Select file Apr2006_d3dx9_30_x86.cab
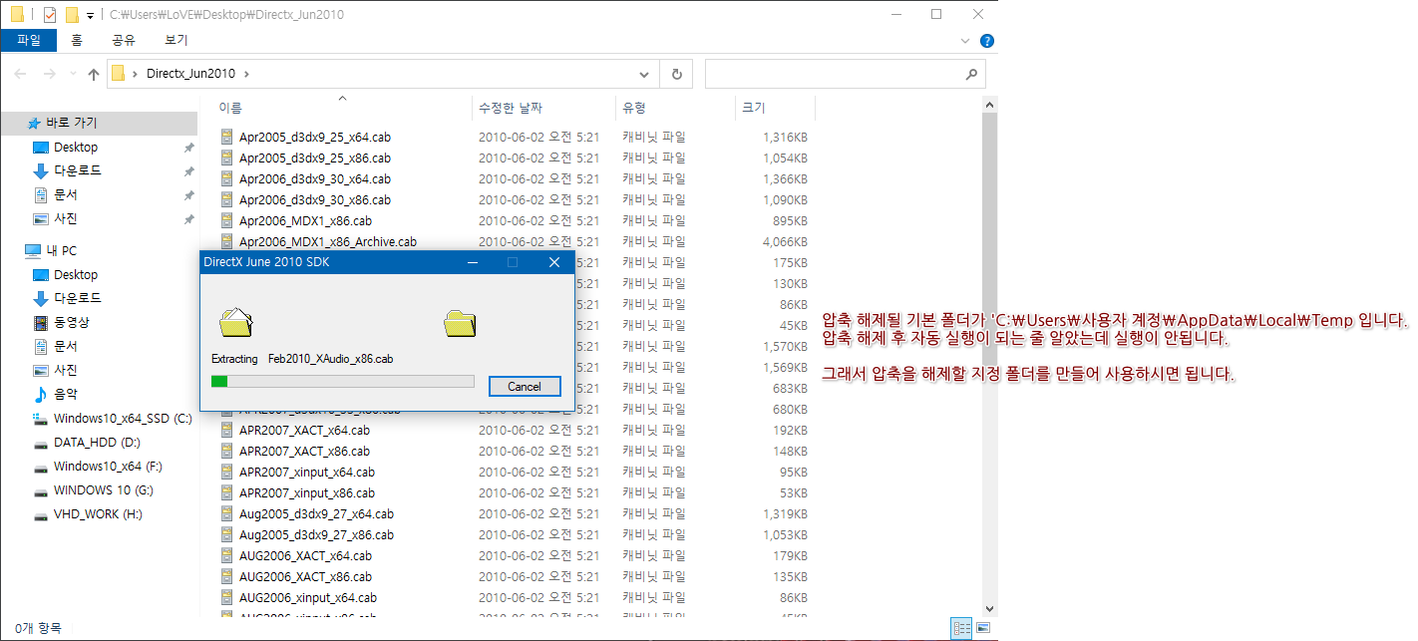 tap(314, 199)
